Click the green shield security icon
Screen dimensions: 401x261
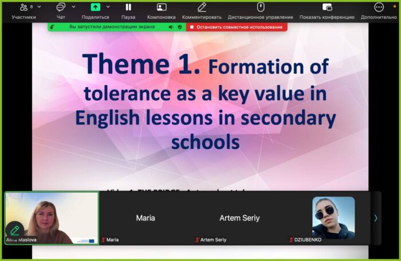click(179, 27)
